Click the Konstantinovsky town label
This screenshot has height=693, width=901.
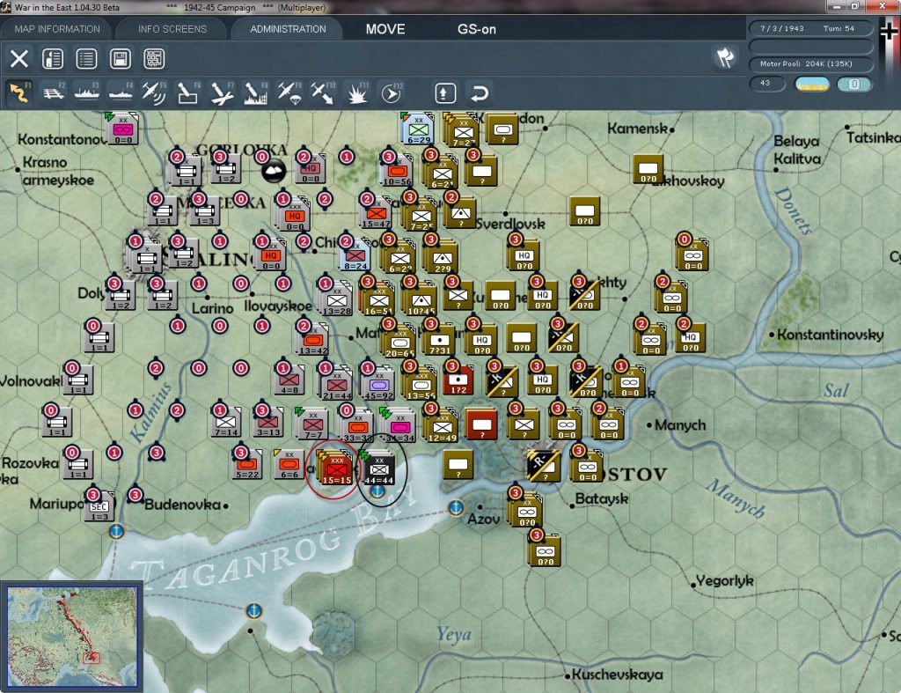tap(831, 334)
